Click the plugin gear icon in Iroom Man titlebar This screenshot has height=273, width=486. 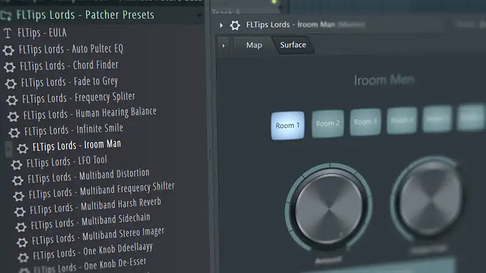235,25
